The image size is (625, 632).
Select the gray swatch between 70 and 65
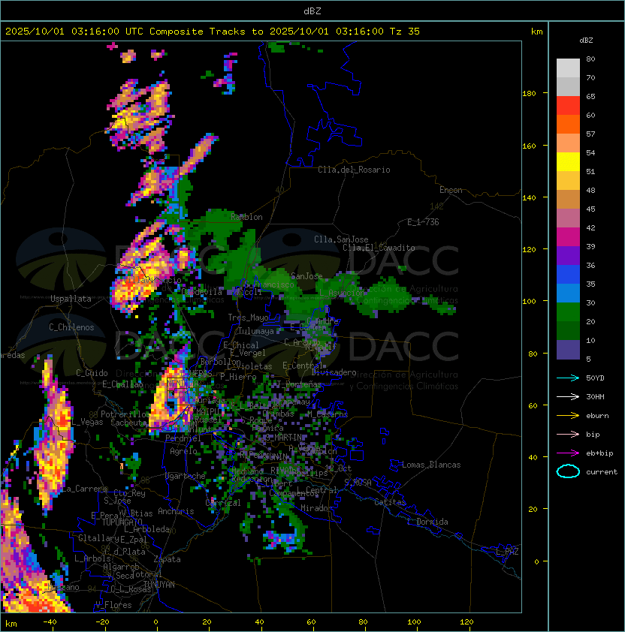click(568, 86)
